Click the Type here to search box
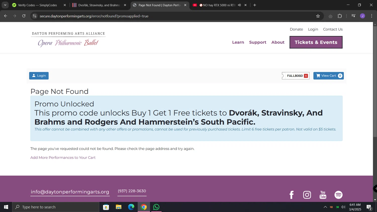 [x=56, y=207]
